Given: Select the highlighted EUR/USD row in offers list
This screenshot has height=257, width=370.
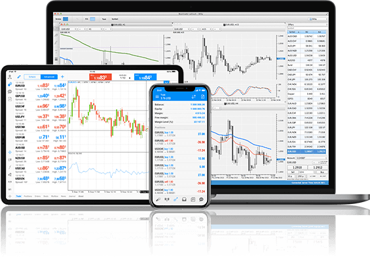Looking at the screenshot, I should [306, 152].
